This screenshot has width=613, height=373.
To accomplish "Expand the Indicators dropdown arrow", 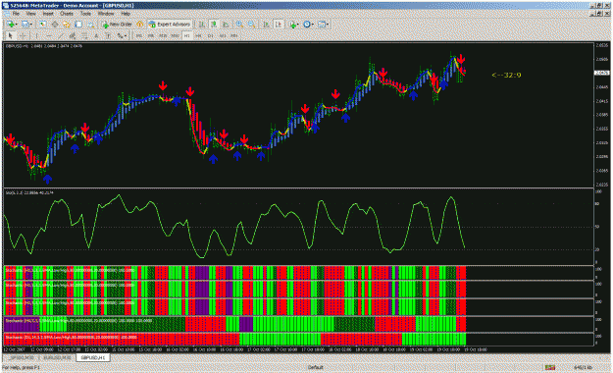I will point(298,25).
